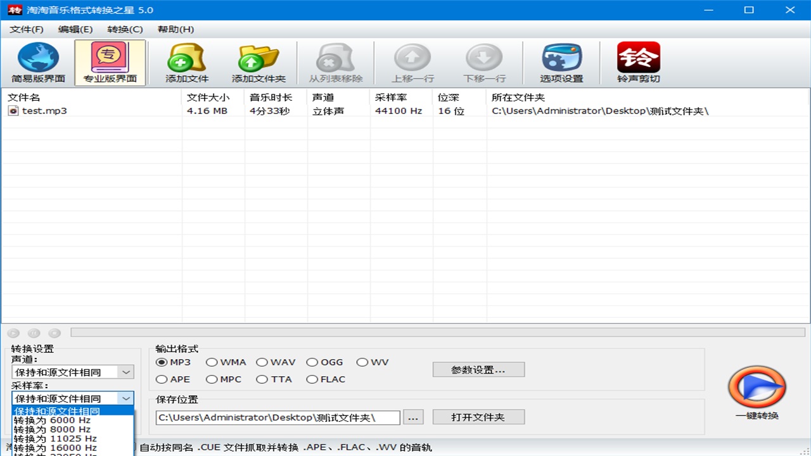
Task: Select the OGG format radio button
Action: [x=312, y=362]
